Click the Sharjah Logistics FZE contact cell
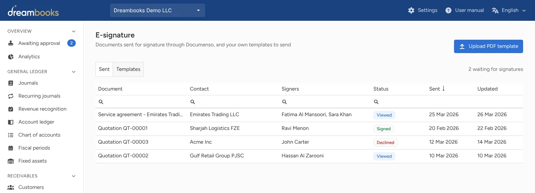This screenshot has width=535, height=193. pyautogui.click(x=215, y=128)
